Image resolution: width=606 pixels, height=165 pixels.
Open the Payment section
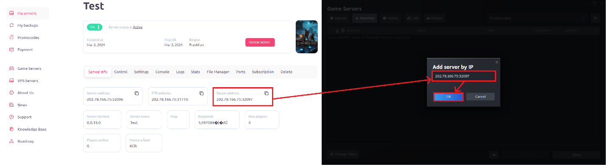coord(25,49)
